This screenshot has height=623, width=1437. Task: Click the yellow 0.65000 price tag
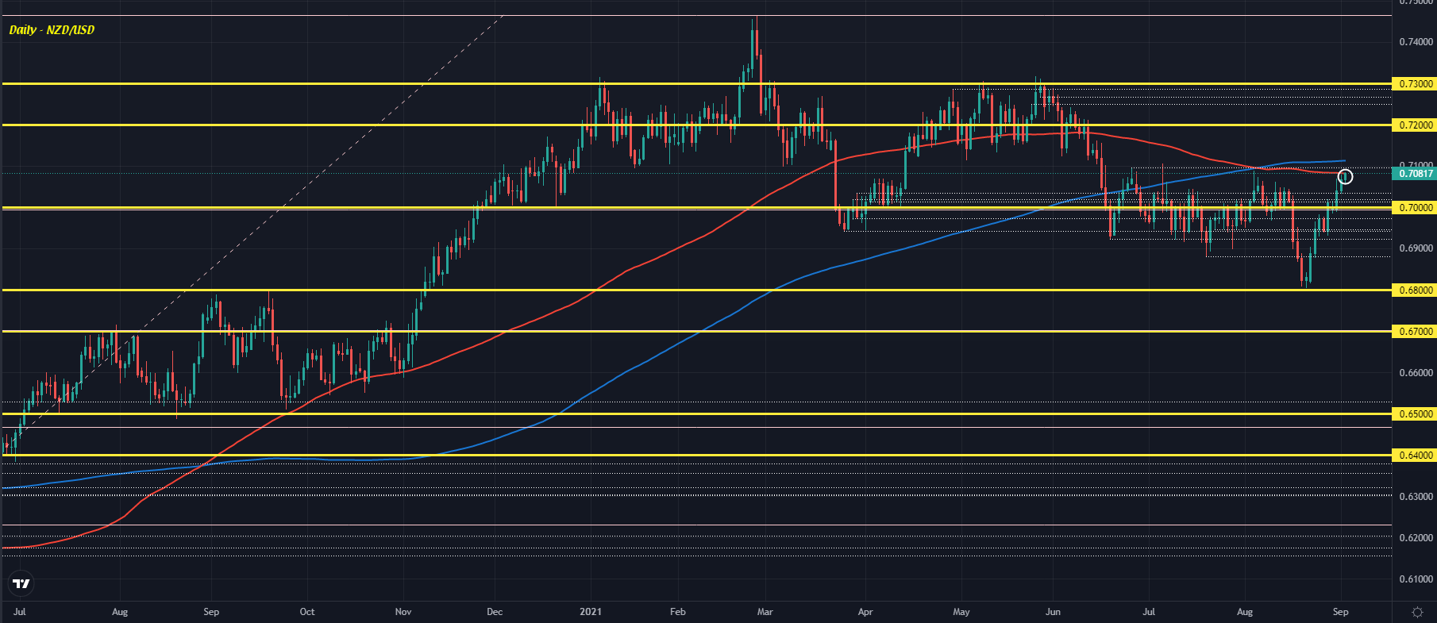point(1415,413)
